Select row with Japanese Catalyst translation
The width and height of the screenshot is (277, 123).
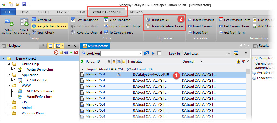tap(163, 75)
